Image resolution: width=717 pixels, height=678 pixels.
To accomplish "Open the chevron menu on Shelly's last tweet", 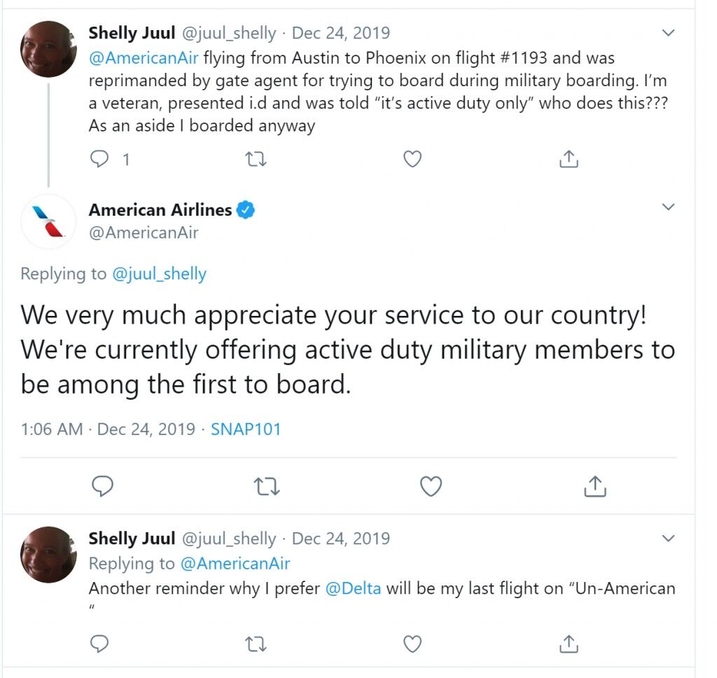I will (668, 539).
